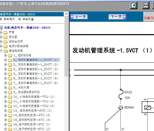This screenshot has width=154, height=131.
Task: Open the 保险丝说明 tree entry
Action: [x=16, y=41]
